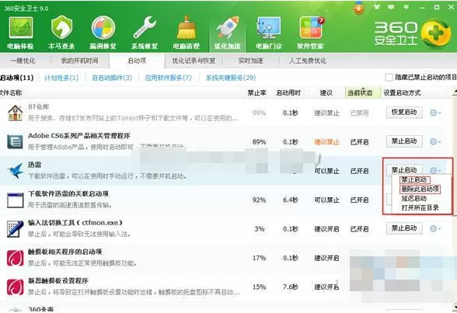The height and width of the screenshot is (313, 457).
Task: Click the message bubble icon in title bar
Action: click(391, 7)
